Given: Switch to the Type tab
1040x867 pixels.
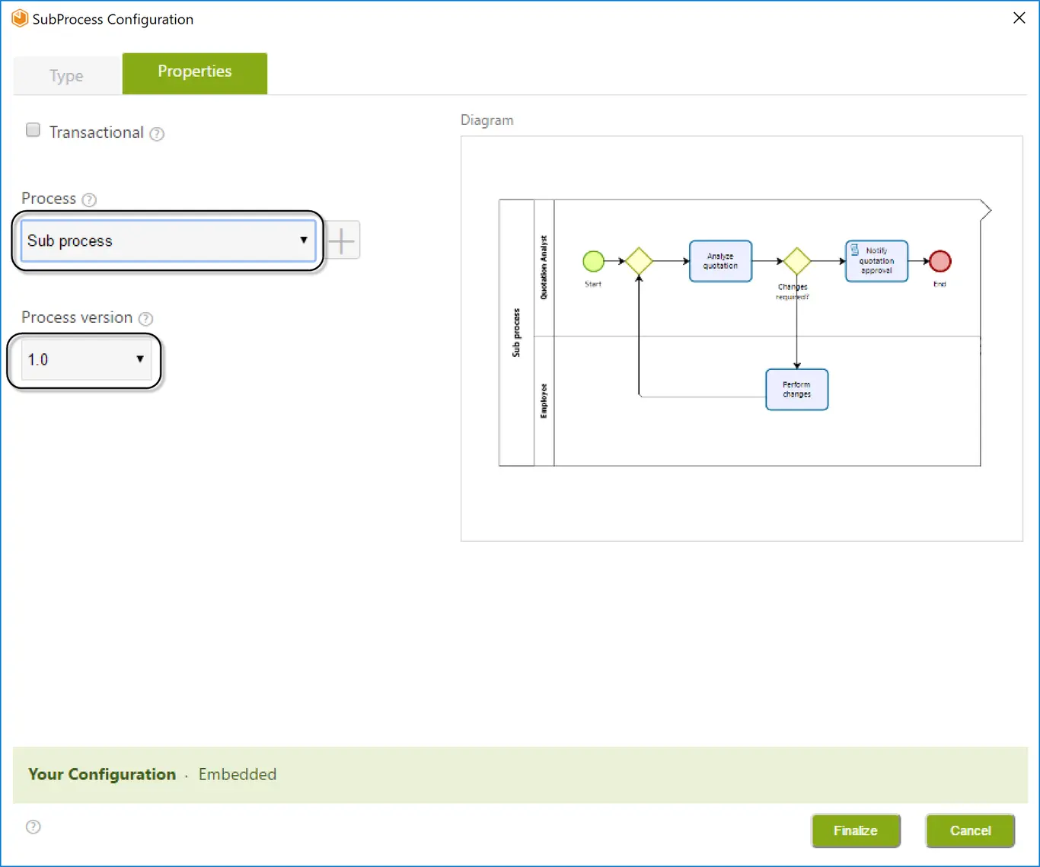Looking at the screenshot, I should 67,75.
